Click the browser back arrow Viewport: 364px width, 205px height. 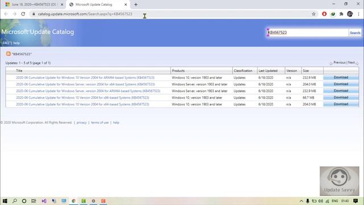pos(6,14)
